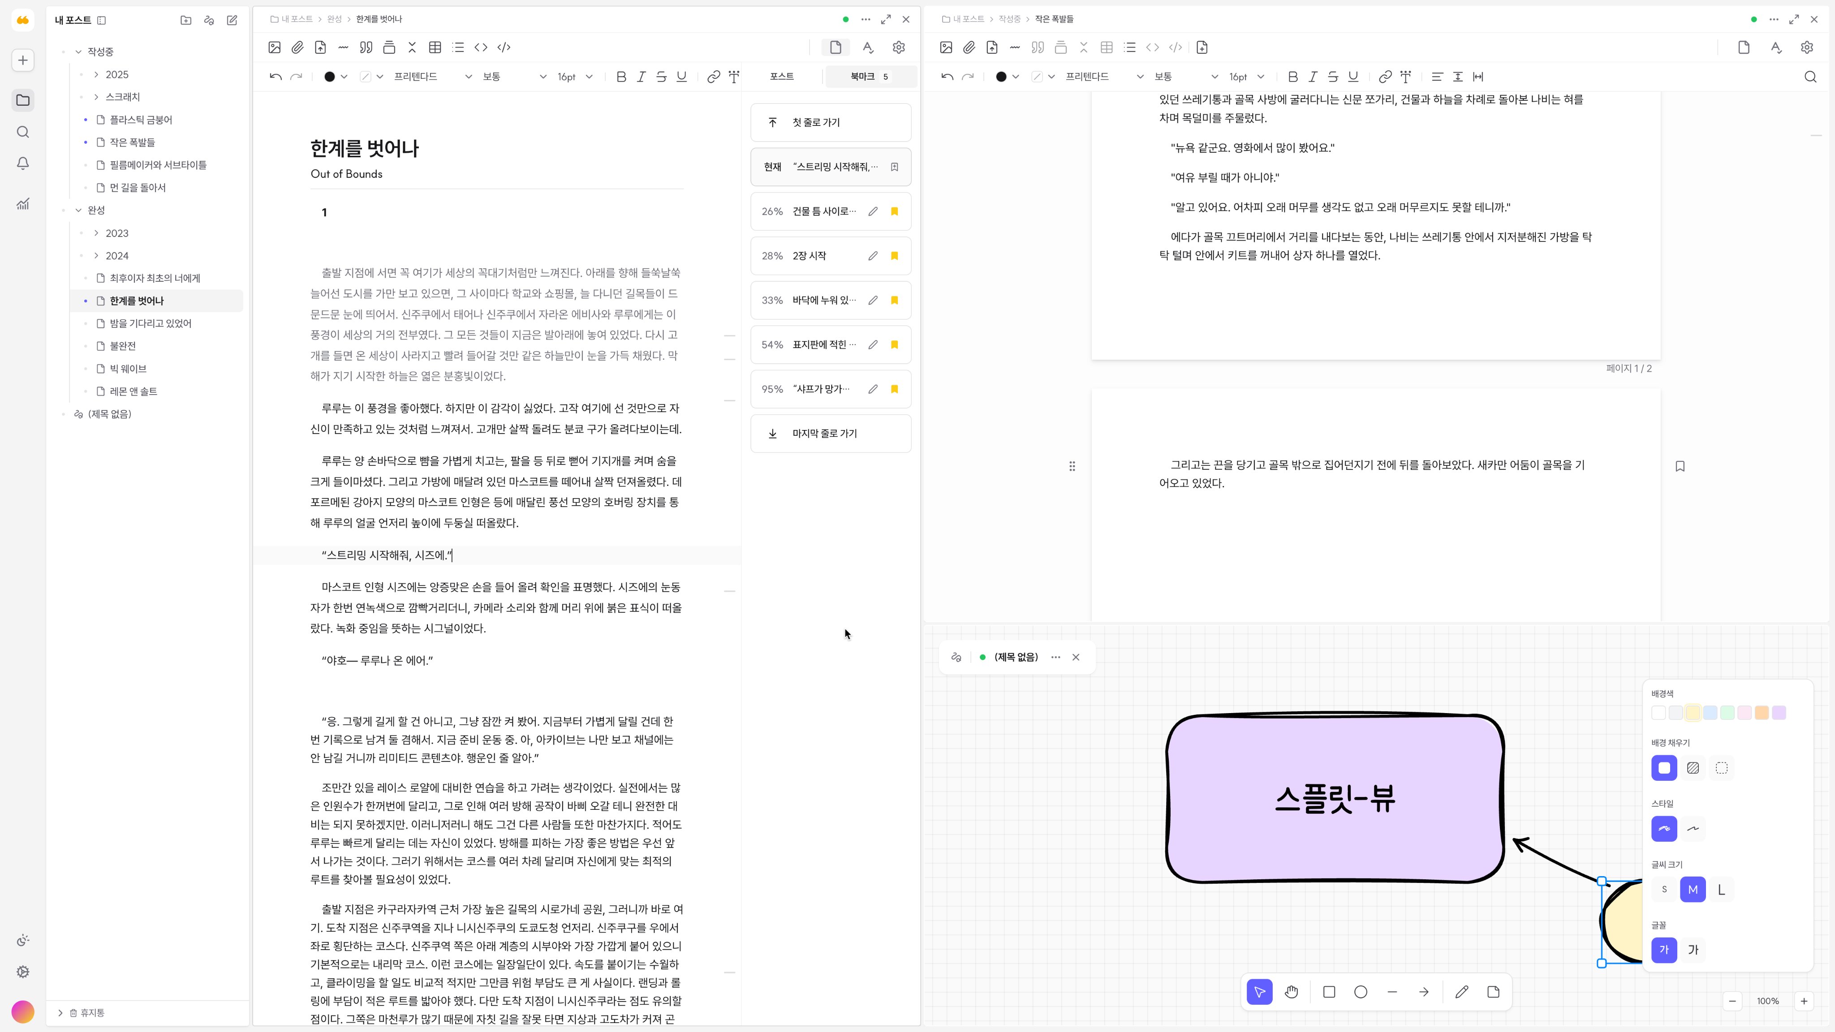The image size is (1835, 1032).
Task: Open the 북마크 5 tab
Action: 870,76
